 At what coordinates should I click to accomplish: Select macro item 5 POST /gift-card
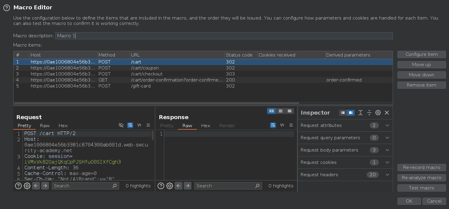tap(203, 86)
